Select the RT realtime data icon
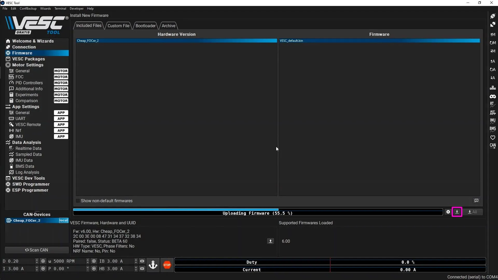The width and height of the screenshot is (498, 280). coord(493,104)
